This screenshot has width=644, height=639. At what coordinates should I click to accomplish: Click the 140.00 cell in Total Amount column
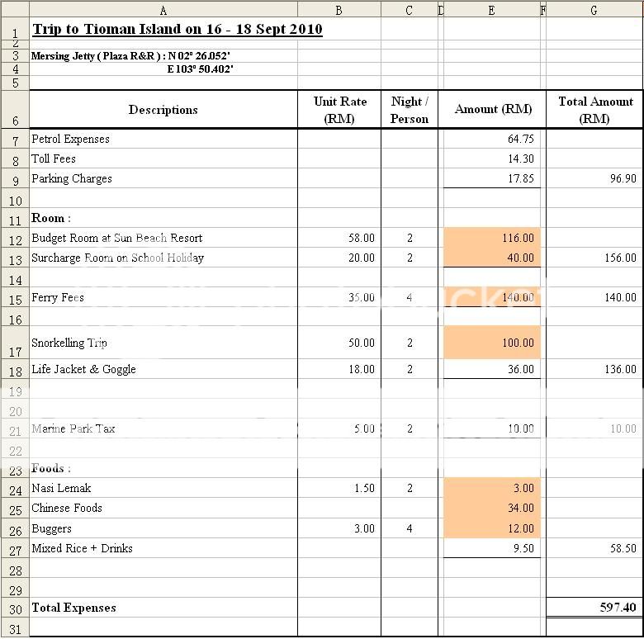click(x=594, y=297)
